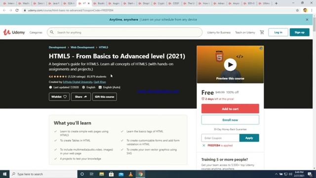Click the volume tray icon
The height and width of the screenshot is (178, 316).
pyautogui.click(x=290, y=174)
